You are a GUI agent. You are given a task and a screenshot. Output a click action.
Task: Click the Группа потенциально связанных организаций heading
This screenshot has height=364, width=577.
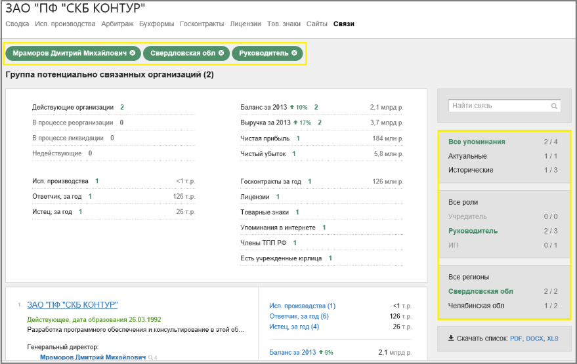[x=109, y=75]
